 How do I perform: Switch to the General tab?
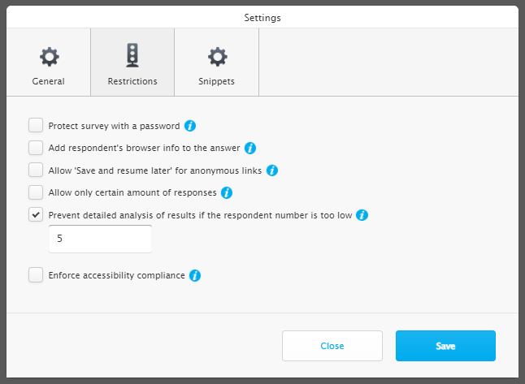point(49,63)
